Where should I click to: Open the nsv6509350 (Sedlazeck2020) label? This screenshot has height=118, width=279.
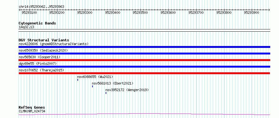(x=43, y=50)
